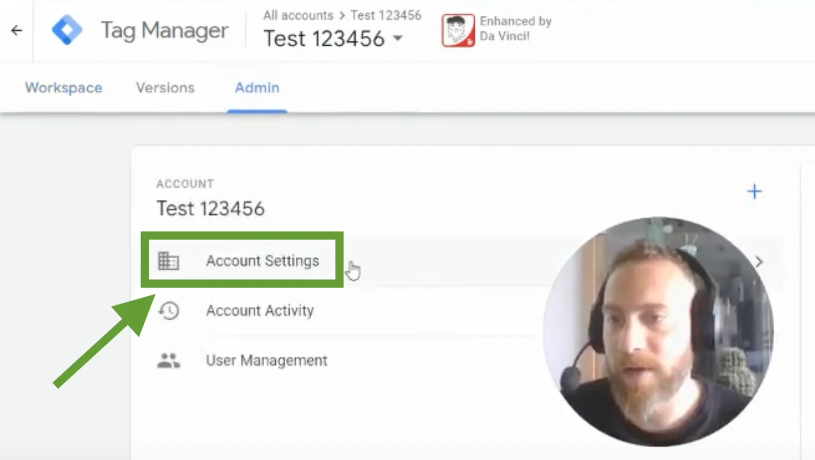
Task: Open Account Settings
Action: click(263, 261)
